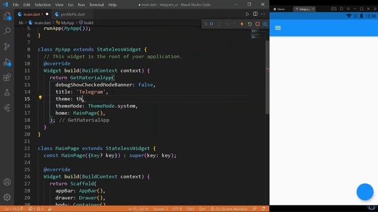Open the Testing flask view
Screen dimensions: 378x212
pyautogui.click(x=7, y=92)
